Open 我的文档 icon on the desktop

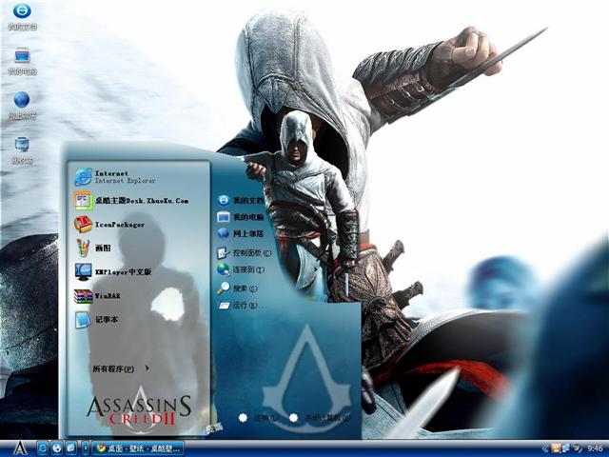point(22,16)
